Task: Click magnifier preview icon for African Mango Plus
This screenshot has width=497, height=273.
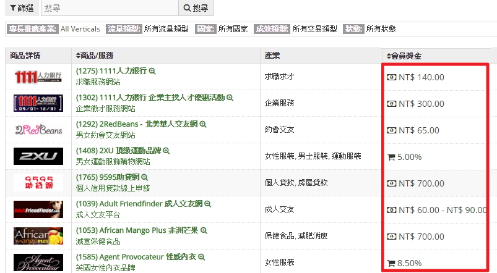Action: point(204,230)
